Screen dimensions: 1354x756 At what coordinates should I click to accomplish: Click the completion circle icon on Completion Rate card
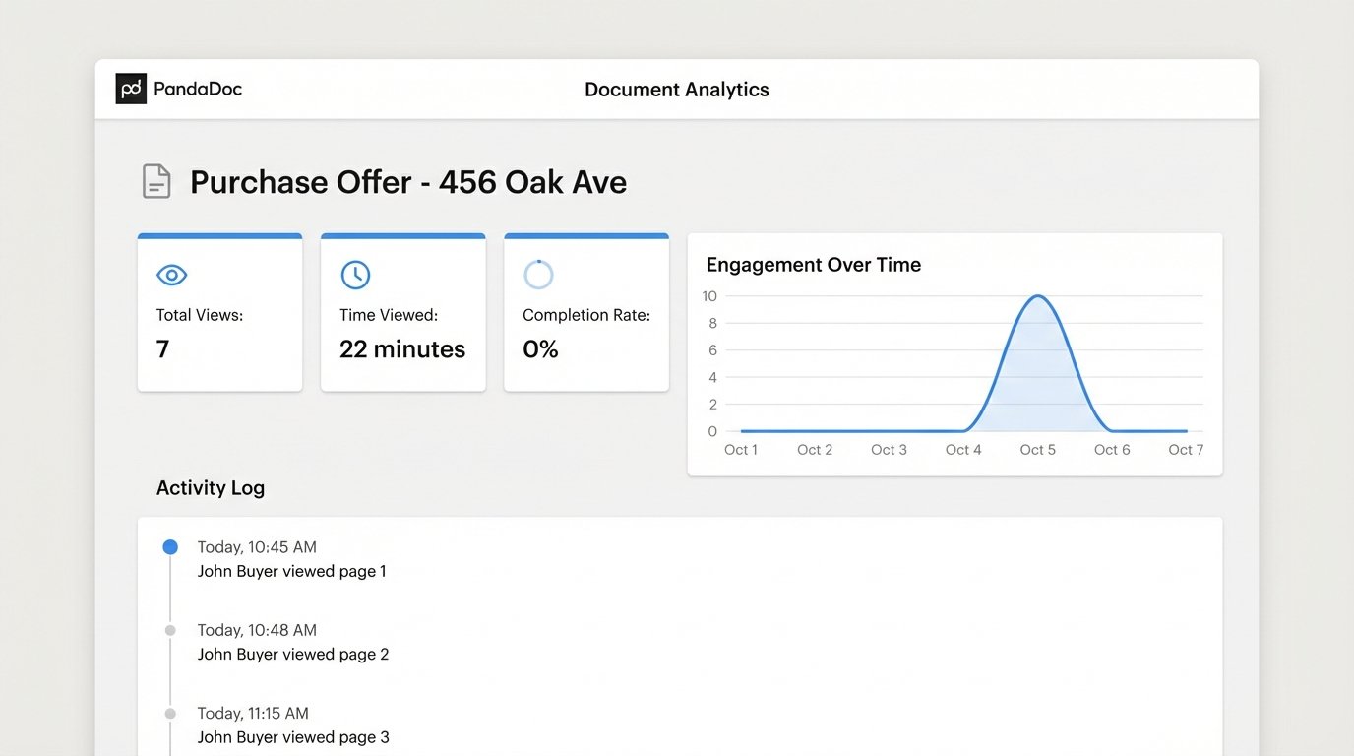point(538,275)
